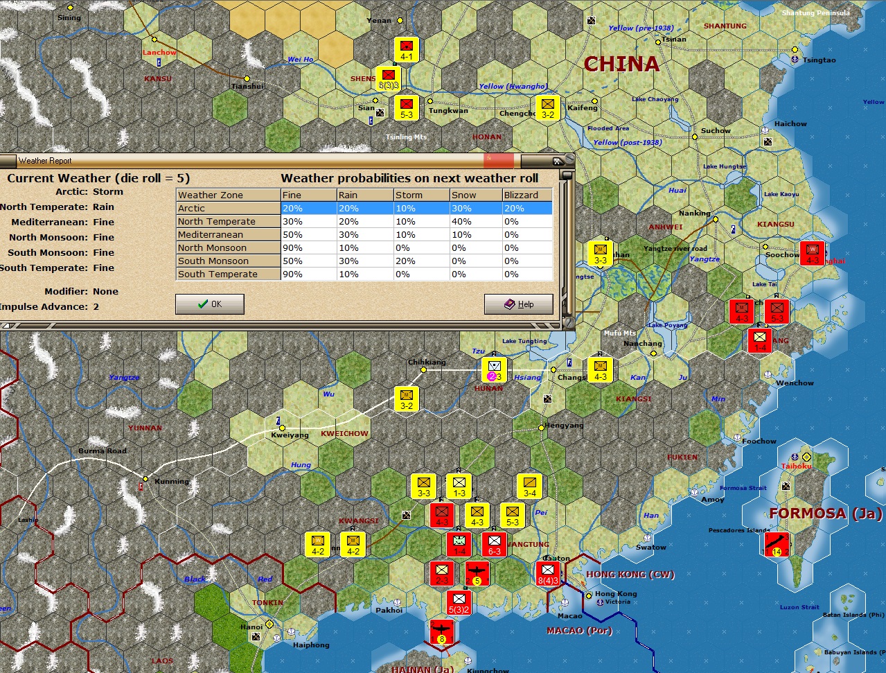Select yellow 3-2 counter at Chengchow
The height and width of the screenshot is (673, 886).
tap(548, 108)
